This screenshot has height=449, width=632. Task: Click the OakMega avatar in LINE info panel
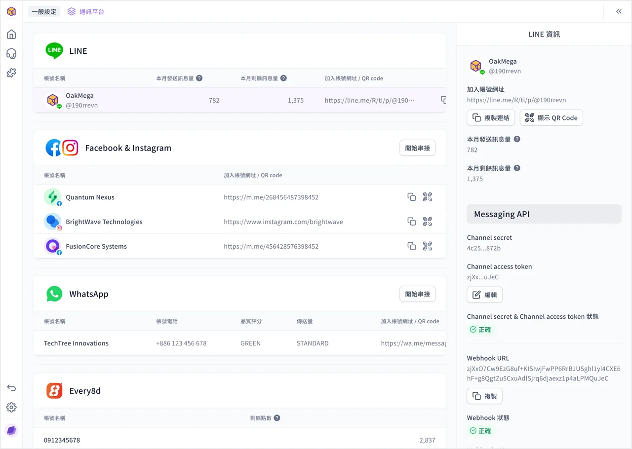[476, 66]
